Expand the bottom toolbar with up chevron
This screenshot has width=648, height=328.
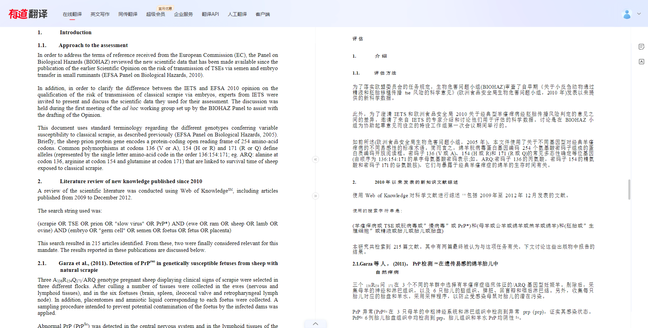[x=316, y=324]
